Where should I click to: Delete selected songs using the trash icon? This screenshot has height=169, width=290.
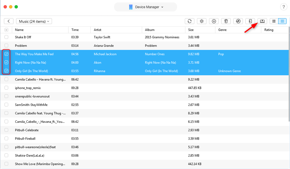226,21
